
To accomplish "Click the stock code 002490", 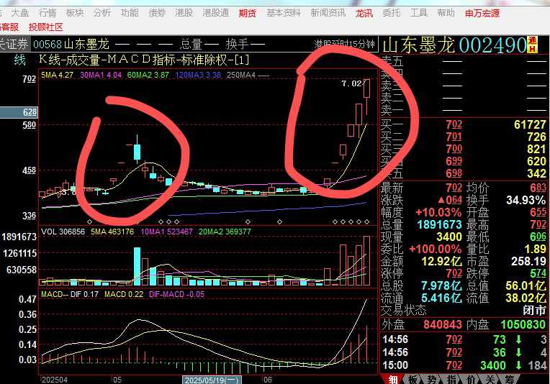I will click(x=492, y=45).
